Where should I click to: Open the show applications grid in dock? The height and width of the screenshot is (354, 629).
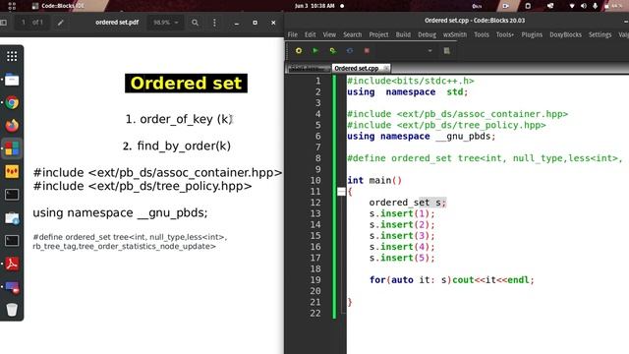click(x=12, y=56)
